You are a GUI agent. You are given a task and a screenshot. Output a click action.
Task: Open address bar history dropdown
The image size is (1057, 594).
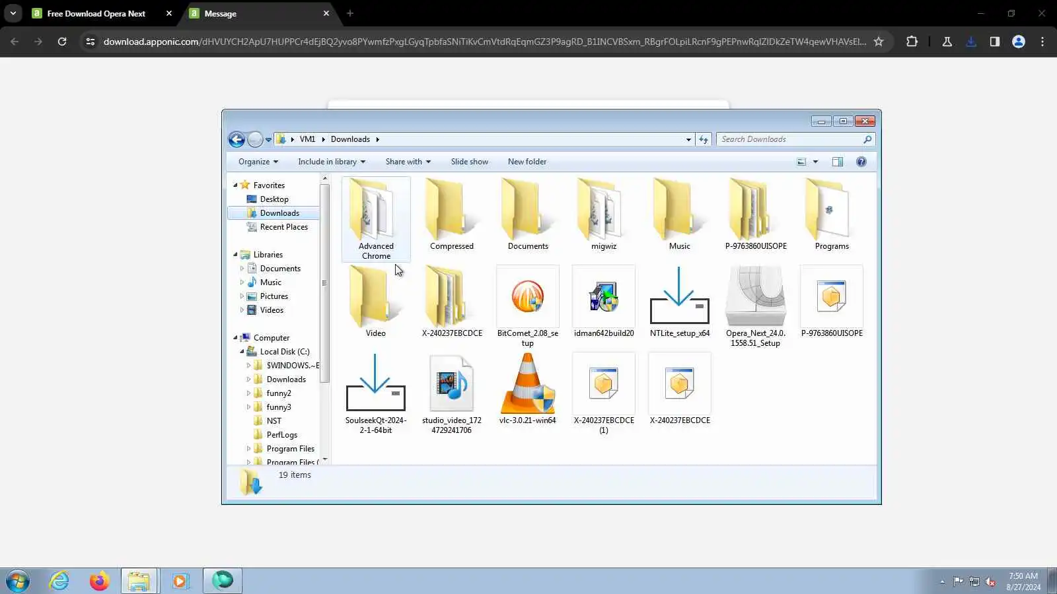point(688,139)
